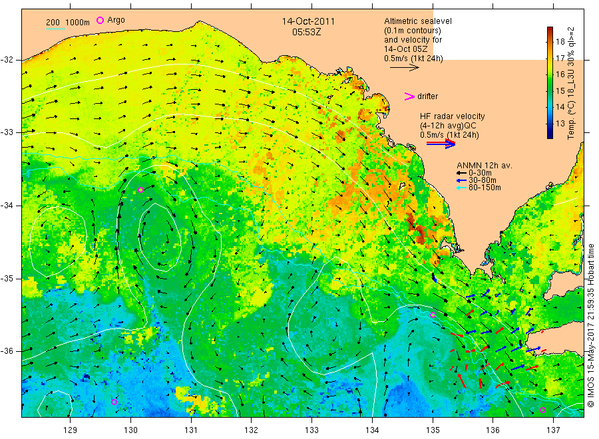The width and height of the screenshot is (599, 439).
Task: Click the temperature colorbar at 15 degrees
Action: click(550, 91)
